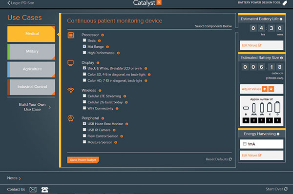293x194 pixels.
Task: Open info for Cellular 2G burst
Action: coord(126,102)
